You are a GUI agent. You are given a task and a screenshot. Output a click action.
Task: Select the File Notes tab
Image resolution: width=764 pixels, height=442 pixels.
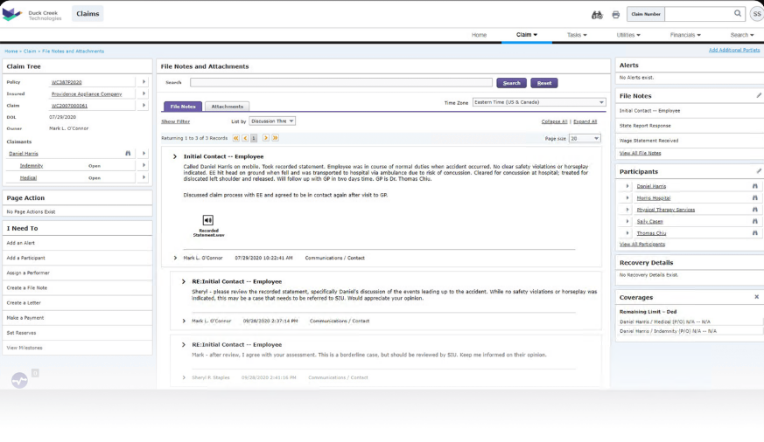point(183,107)
